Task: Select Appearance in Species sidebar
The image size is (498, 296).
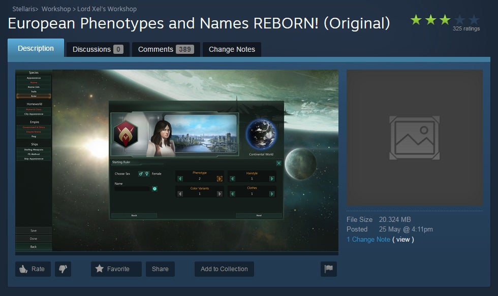Action: [34, 78]
